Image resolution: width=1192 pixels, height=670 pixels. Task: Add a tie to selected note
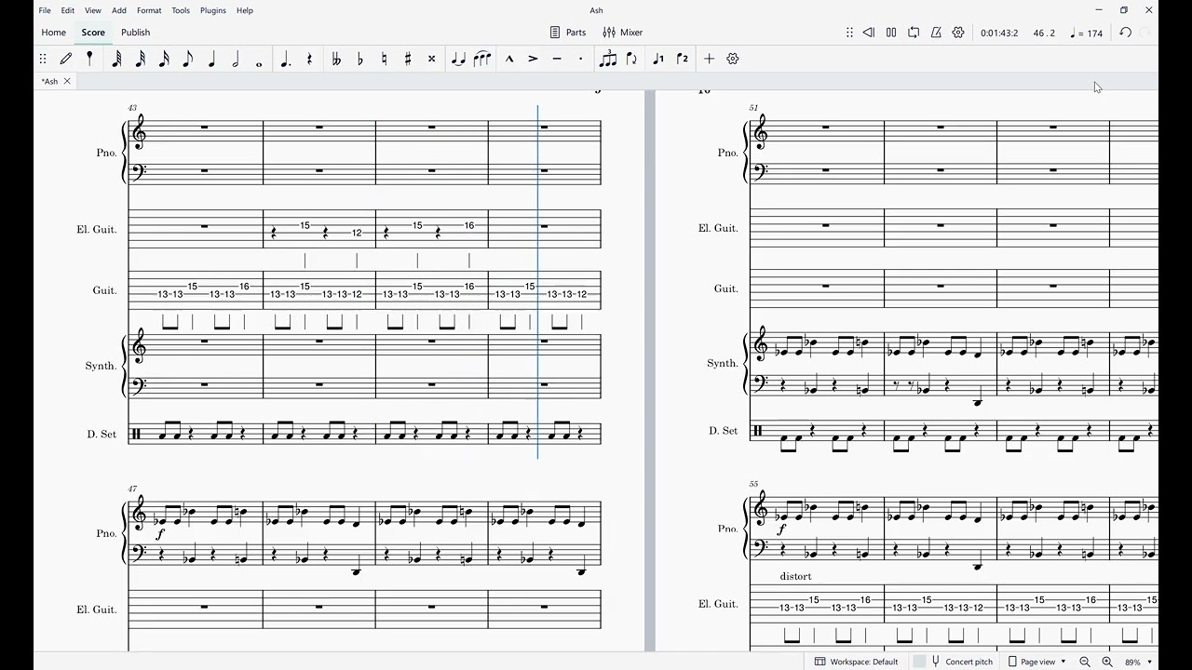(x=458, y=59)
